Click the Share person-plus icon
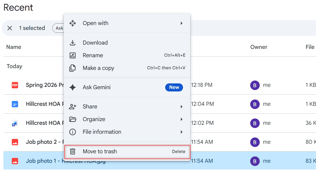The height and width of the screenshot is (174, 316). pos(73,107)
